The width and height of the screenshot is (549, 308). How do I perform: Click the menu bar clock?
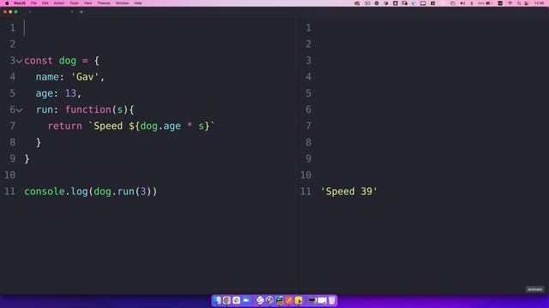pyautogui.click(x=540, y=3)
